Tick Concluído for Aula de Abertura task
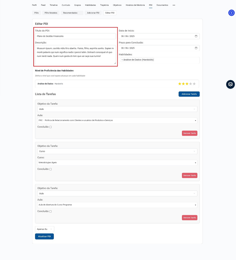 pos(51,212)
